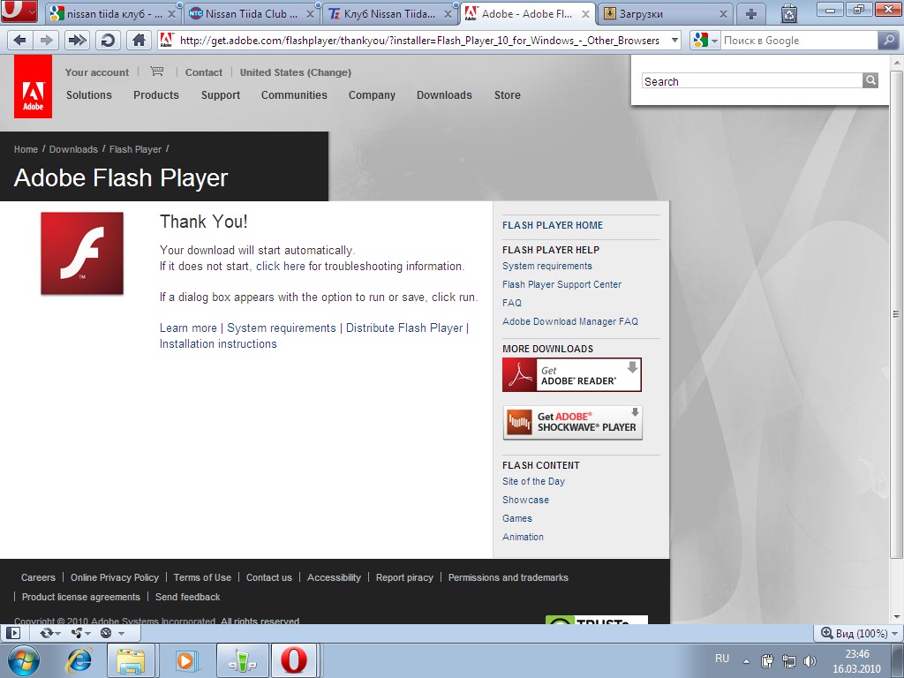Open the Support menu
This screenshot has height=678, width=904.
click(221, 95)
